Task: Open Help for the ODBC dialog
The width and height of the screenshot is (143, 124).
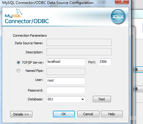Action: tap(112, 114)
